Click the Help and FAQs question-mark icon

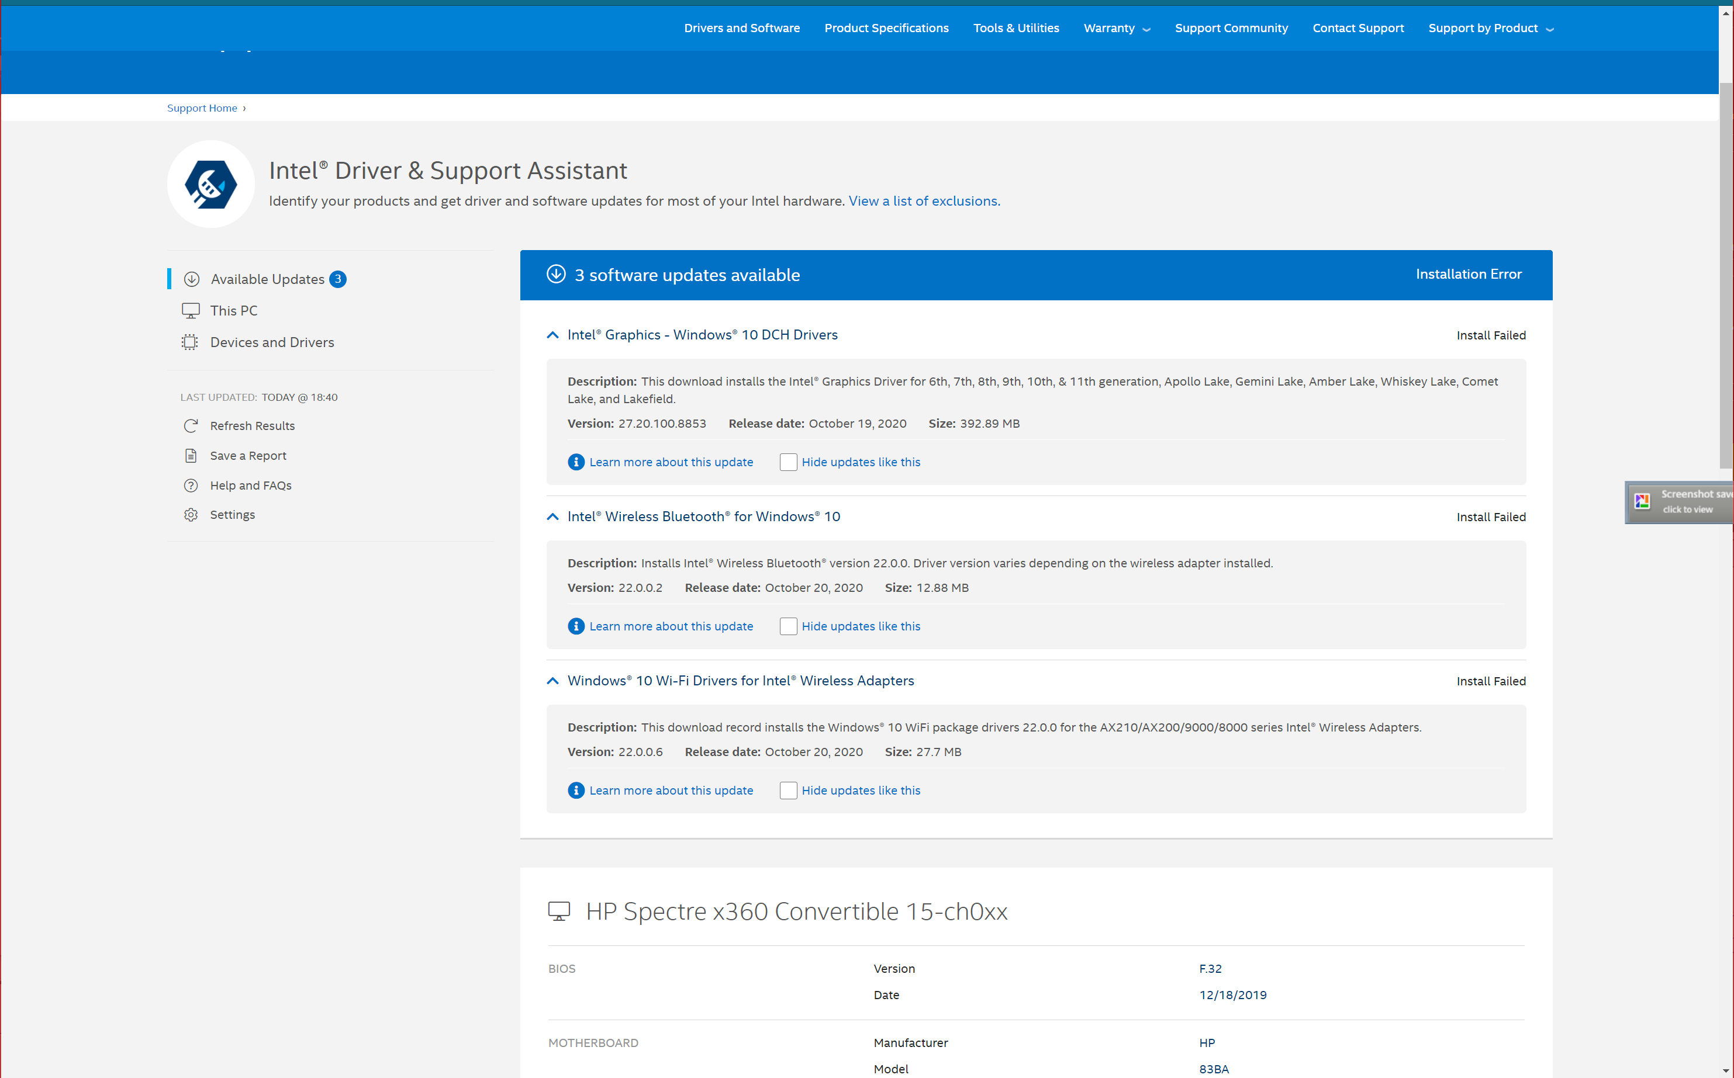click(191, 486)
